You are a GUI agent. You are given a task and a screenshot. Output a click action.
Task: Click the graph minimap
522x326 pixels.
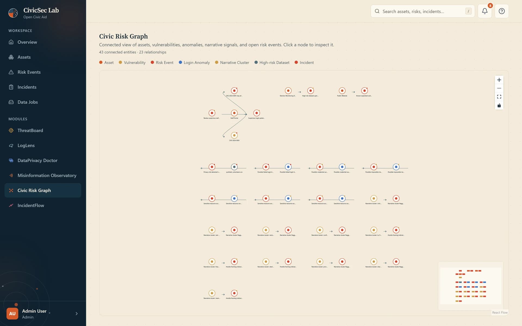(x=471, y=286)
